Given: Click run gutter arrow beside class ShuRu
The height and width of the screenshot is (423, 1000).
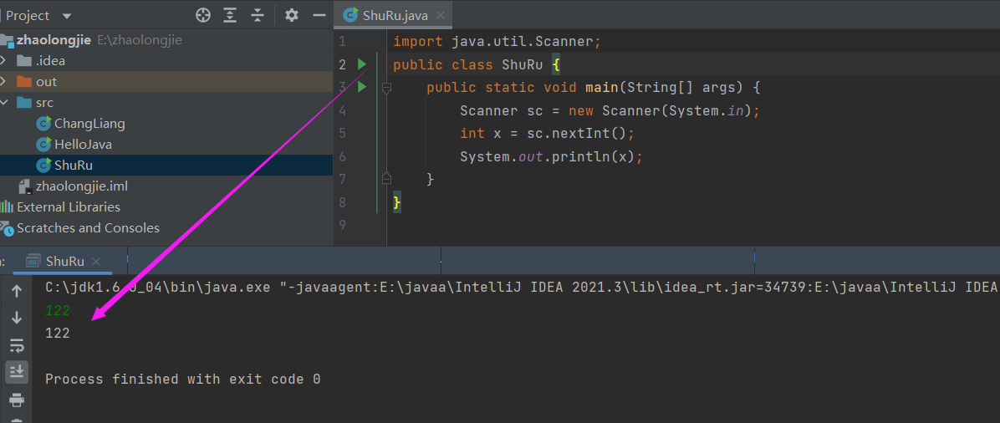Looking at the screenshot, I should pos(362,64).
